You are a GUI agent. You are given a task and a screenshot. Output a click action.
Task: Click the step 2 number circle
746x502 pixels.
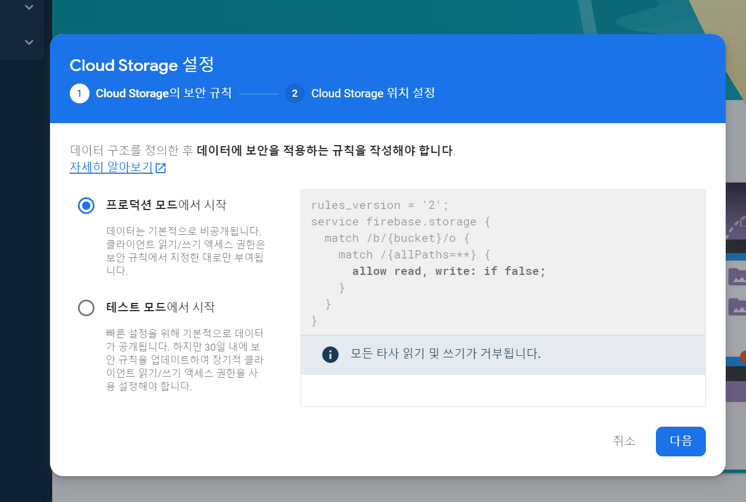295,93
